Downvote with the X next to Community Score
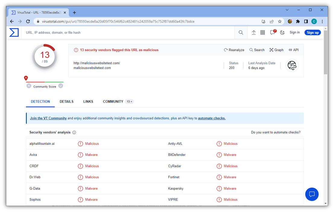The height and width of the screenshot is (212, 334). [29, 86]
